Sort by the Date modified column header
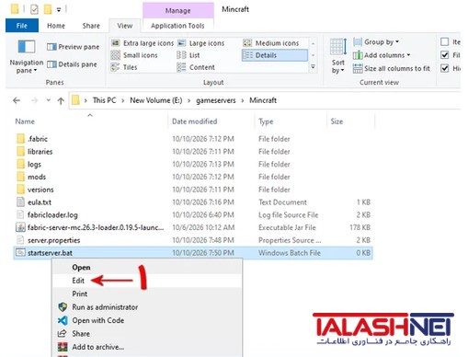The width and height of the screenshot is (468, 357). coord(195,121)
